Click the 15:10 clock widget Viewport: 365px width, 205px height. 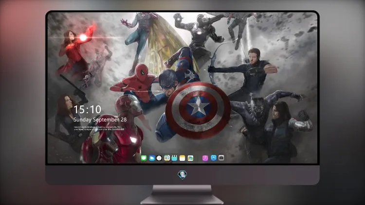tap(87, 109)
